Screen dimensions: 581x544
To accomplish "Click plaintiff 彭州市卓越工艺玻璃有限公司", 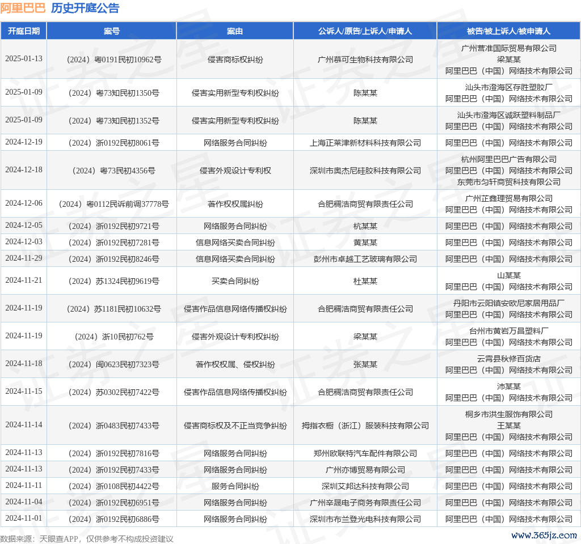I will [x=365, y=259].
